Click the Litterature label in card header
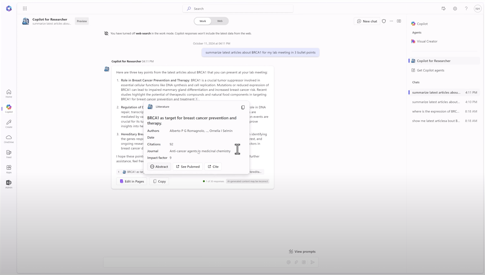The height and width of the screenshot is (275, 485). click(x=162, y=107)
